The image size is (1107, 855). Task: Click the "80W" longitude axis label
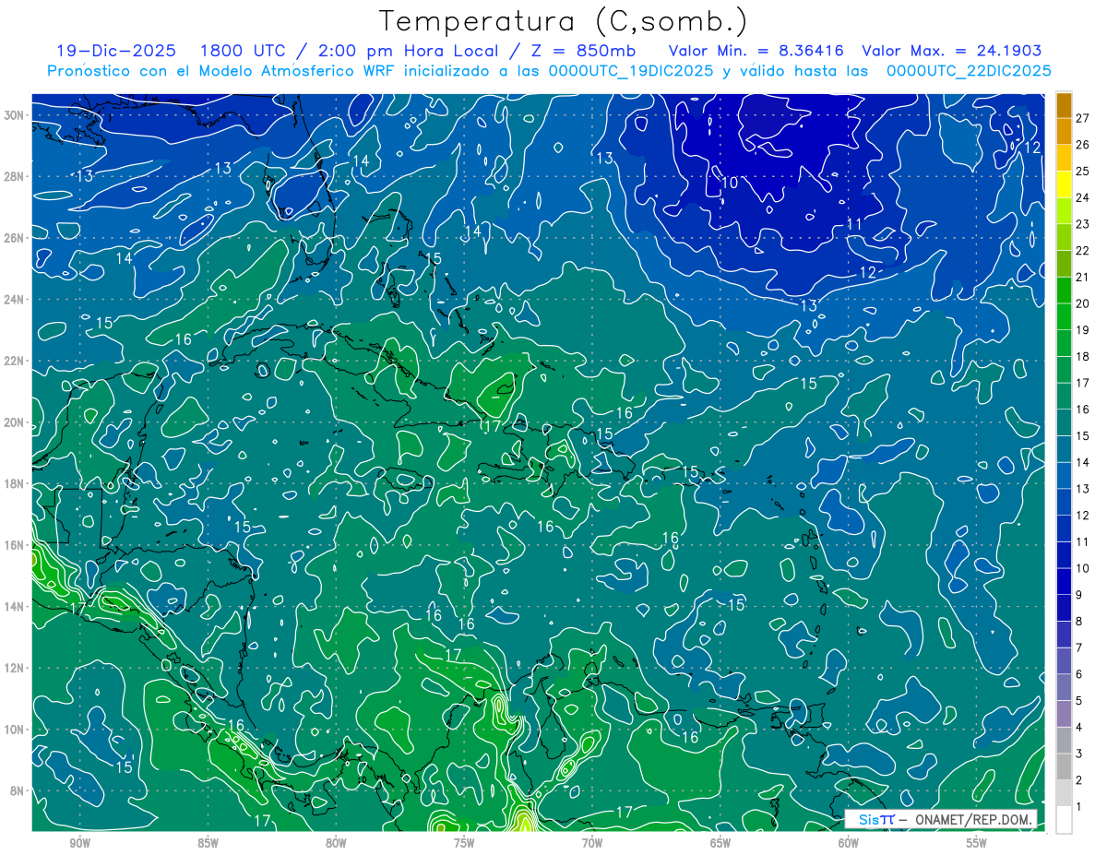(x=336, y=843)
